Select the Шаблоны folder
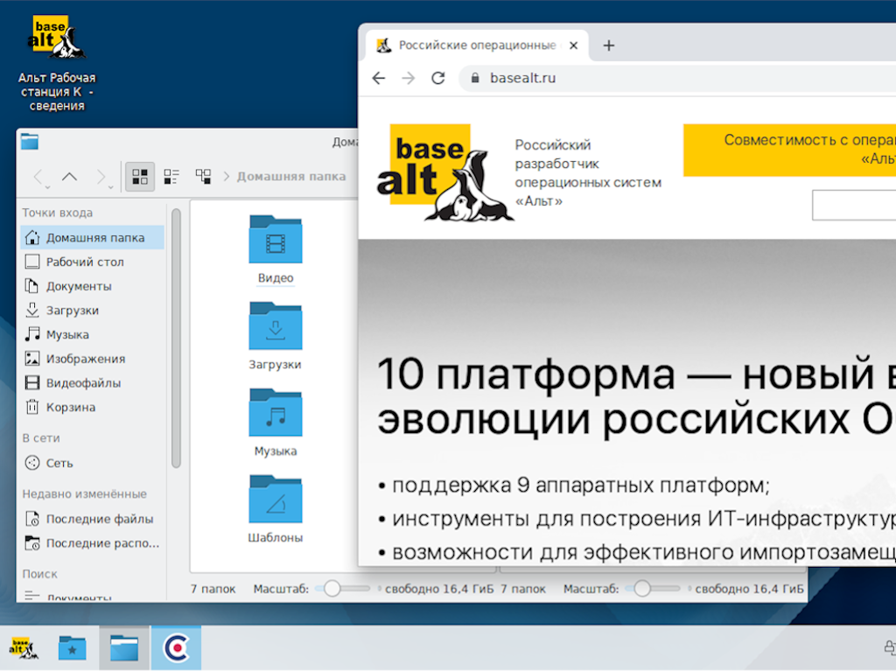Image resolution: width=896 pixels, height=672 pixels. pyautogui.click(x=276, y=510)
